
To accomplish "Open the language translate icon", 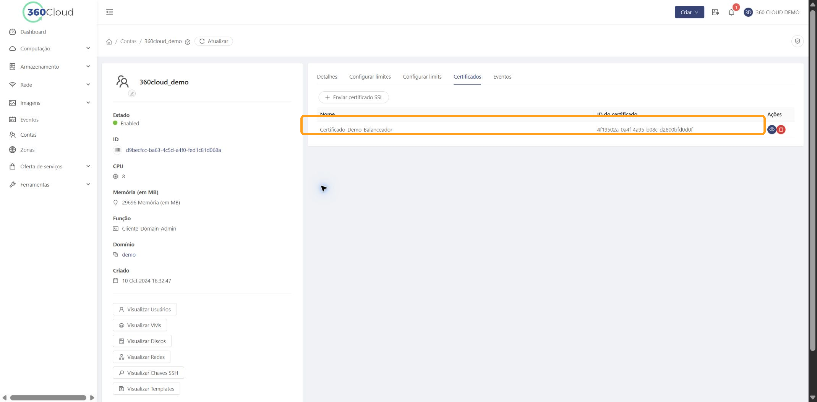I will click(x=715, y=12).
